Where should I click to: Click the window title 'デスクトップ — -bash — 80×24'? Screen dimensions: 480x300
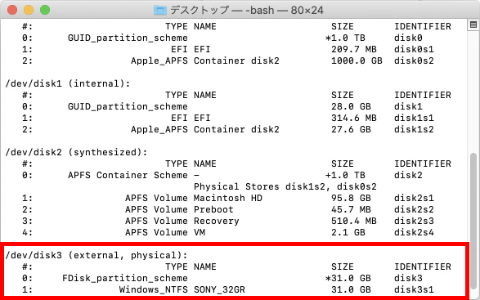247,10
